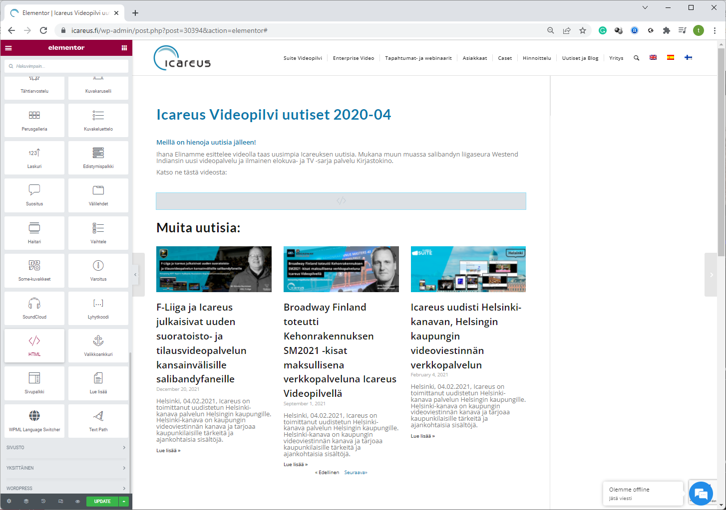Image resolution: width=726 pixels, height=510 pixels.
Task: Toggle responsive mode in footer
Action: coord(60,501)
